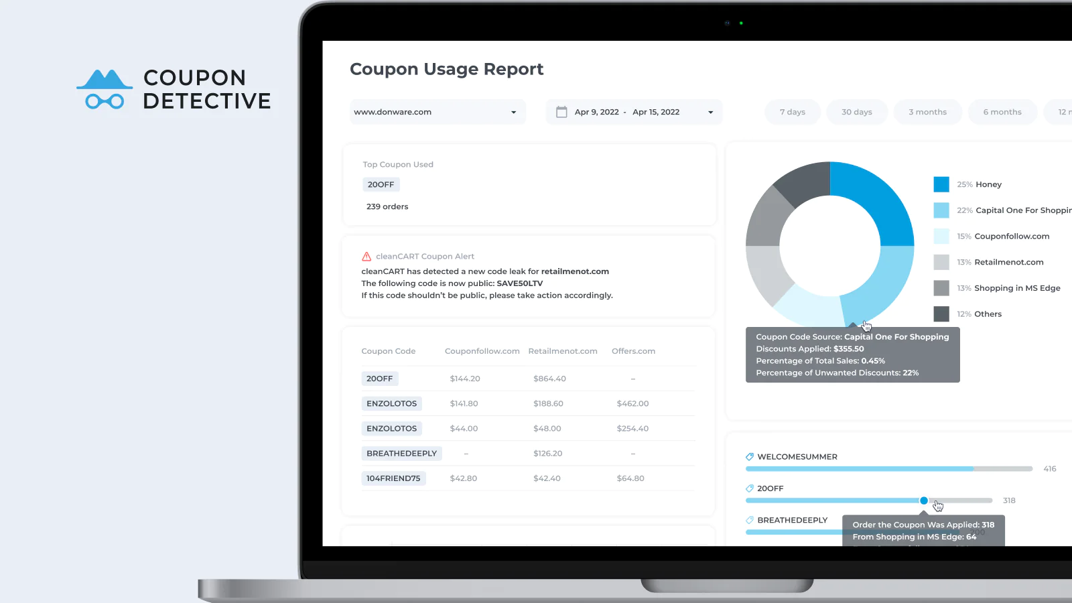The width and height of the screenshot is (1072, 603).
Task: Click the WELCOMESUMMER usage bar
Action: point(889,469)
